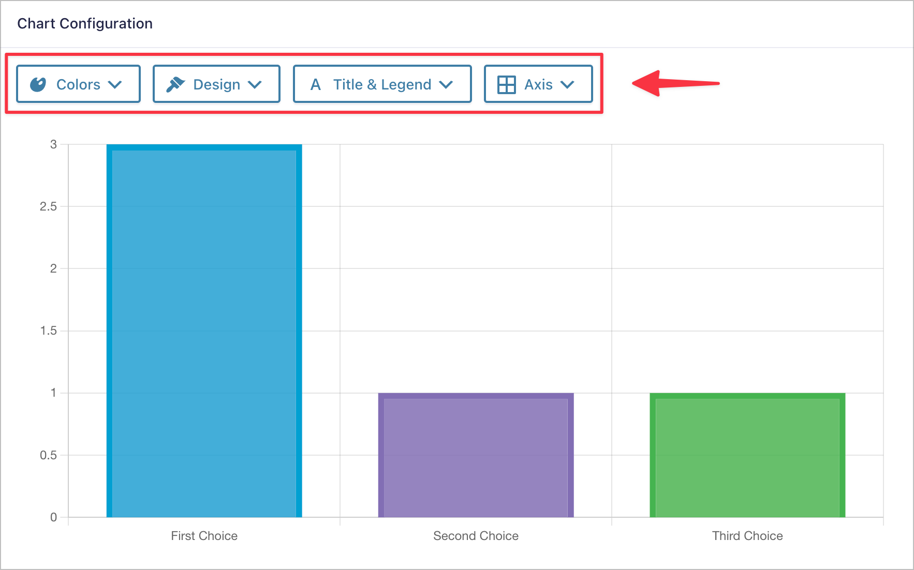Click the First Choice axis label

coord(204,536)
